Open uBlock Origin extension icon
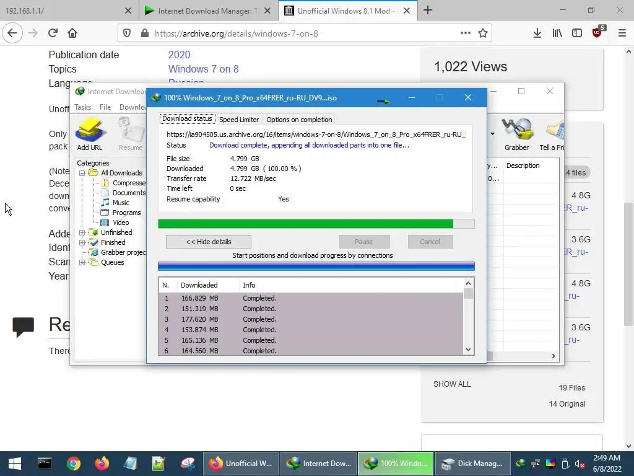Viewport: 634px width, 476px height. [597, 32]
